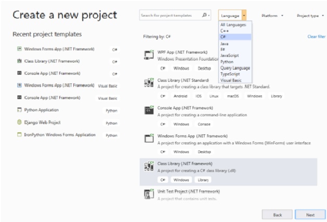The width and height of the screenshot is (327, 222).
Task: Click the Next button
Action: [310, 215]
